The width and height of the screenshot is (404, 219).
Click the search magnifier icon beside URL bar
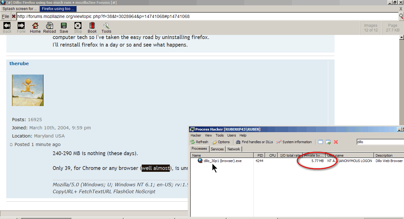click(401, 16)
